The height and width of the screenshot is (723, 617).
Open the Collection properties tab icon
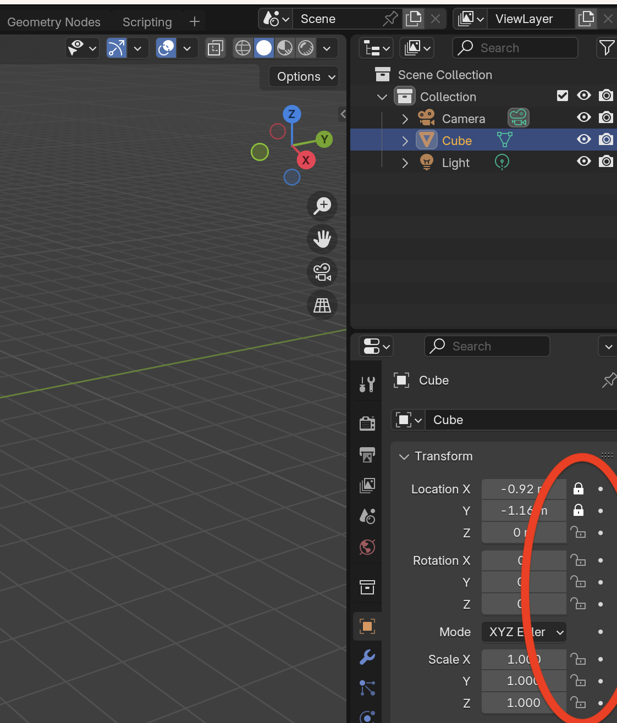(x=367, y=587)
